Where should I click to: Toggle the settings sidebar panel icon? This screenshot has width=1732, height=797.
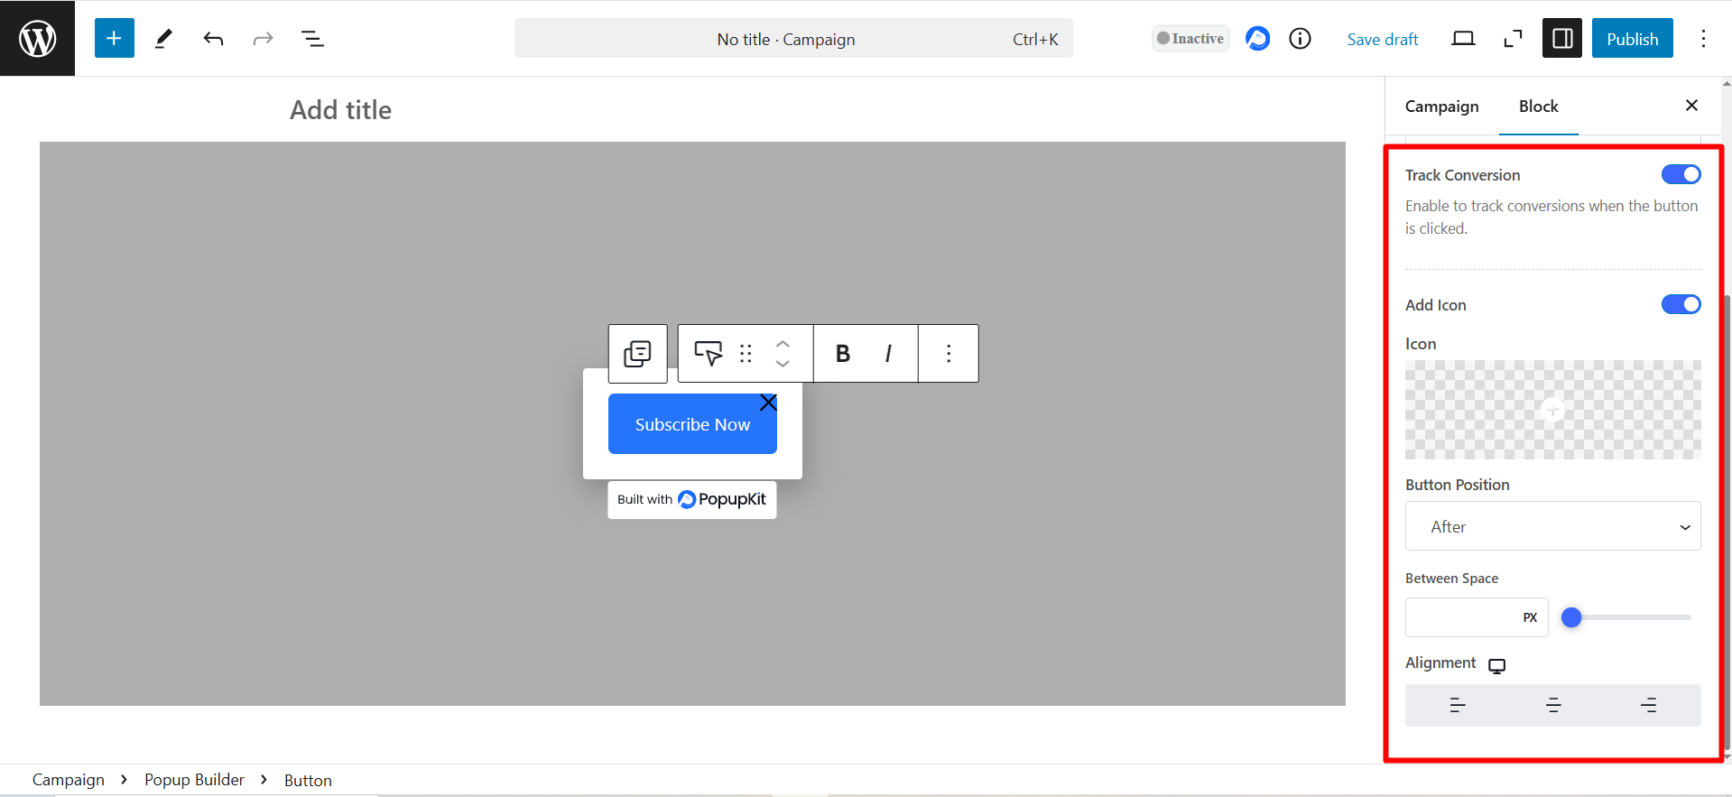click(x=1561, y=39)
